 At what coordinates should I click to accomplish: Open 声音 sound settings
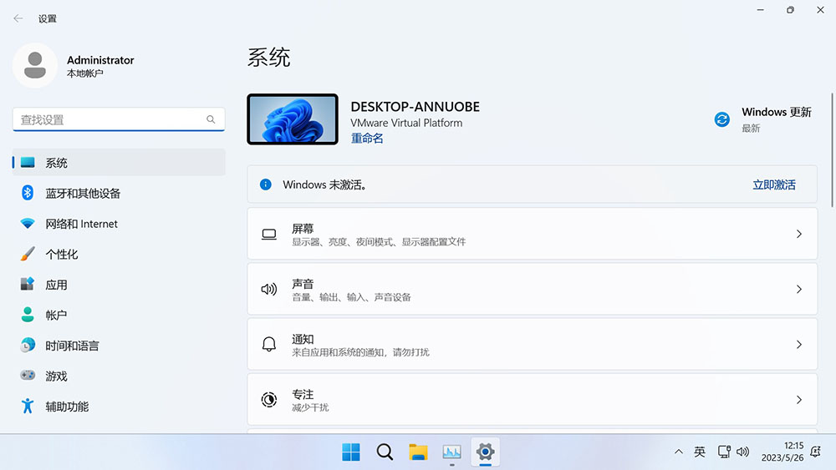532,289
